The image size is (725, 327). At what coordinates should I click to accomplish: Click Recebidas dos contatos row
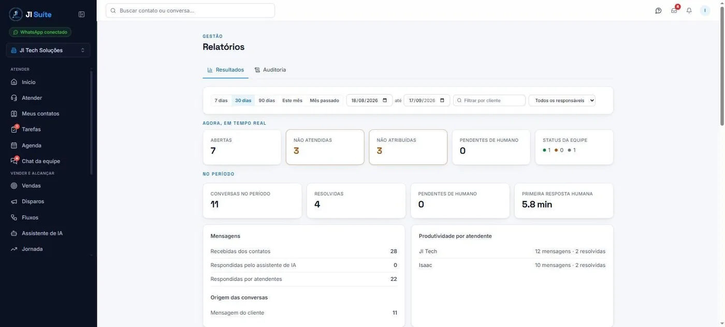click(x=304, y=251)
